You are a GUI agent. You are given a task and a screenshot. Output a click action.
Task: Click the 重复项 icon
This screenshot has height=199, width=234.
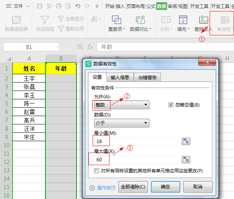pos(116,20)
